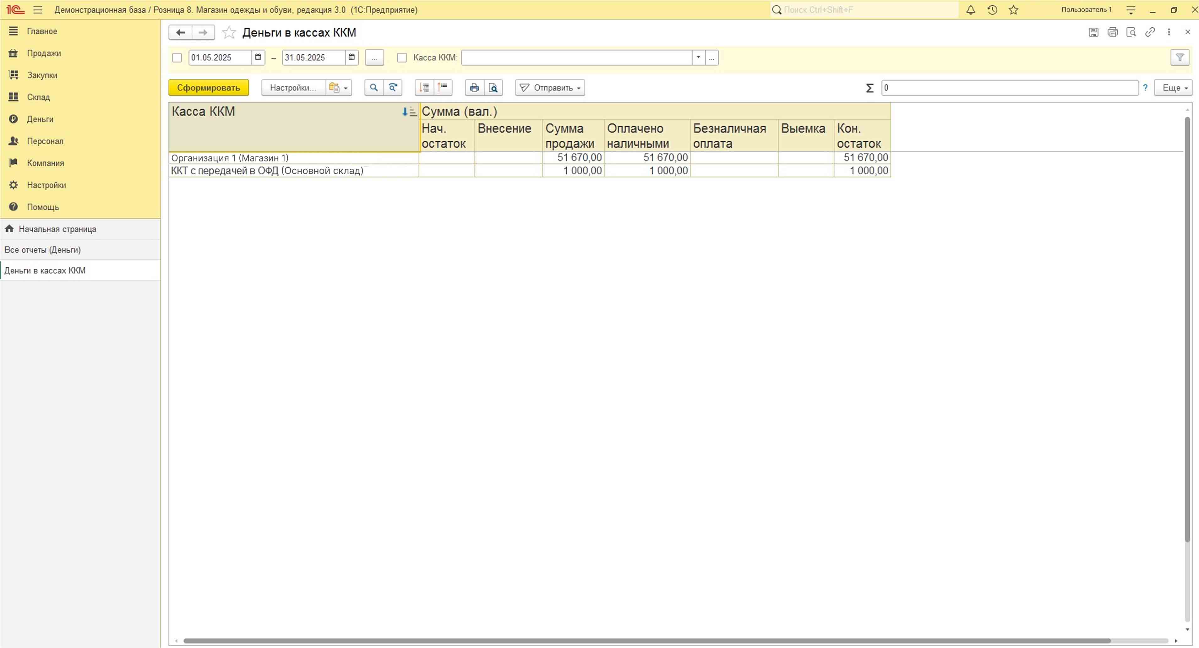
Task: Open Склад section
Action: pos(80,97)
